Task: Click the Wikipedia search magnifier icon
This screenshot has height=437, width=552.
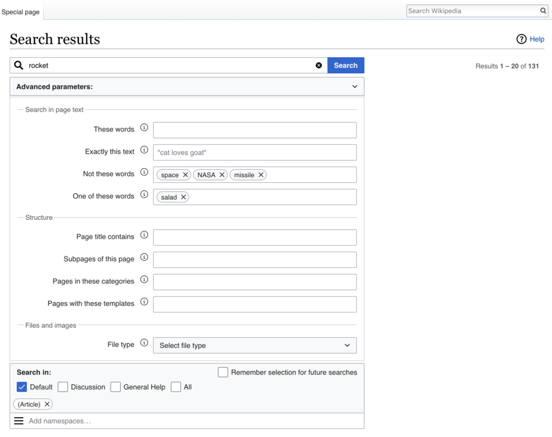Action: (543, 11)
